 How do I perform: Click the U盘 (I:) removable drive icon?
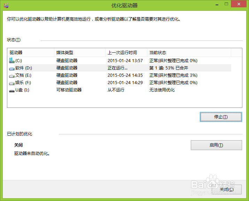coord(12,91)
